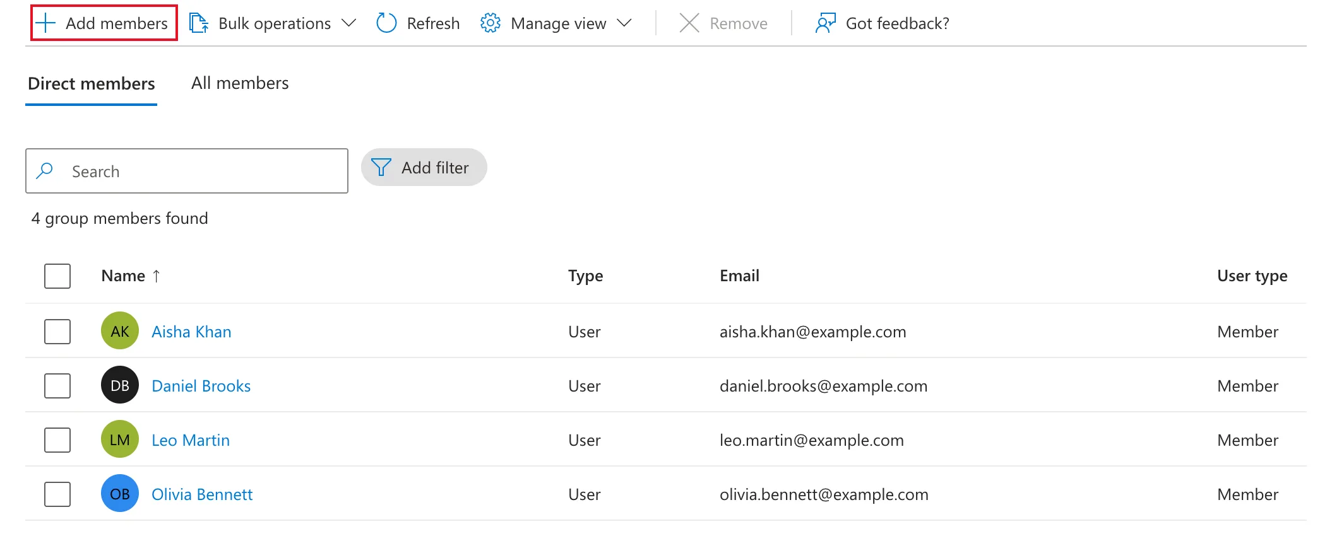Click email leo.martin@example.com
The width and height of the screenshot is (1332, 541).
click(x=811, y=440)
